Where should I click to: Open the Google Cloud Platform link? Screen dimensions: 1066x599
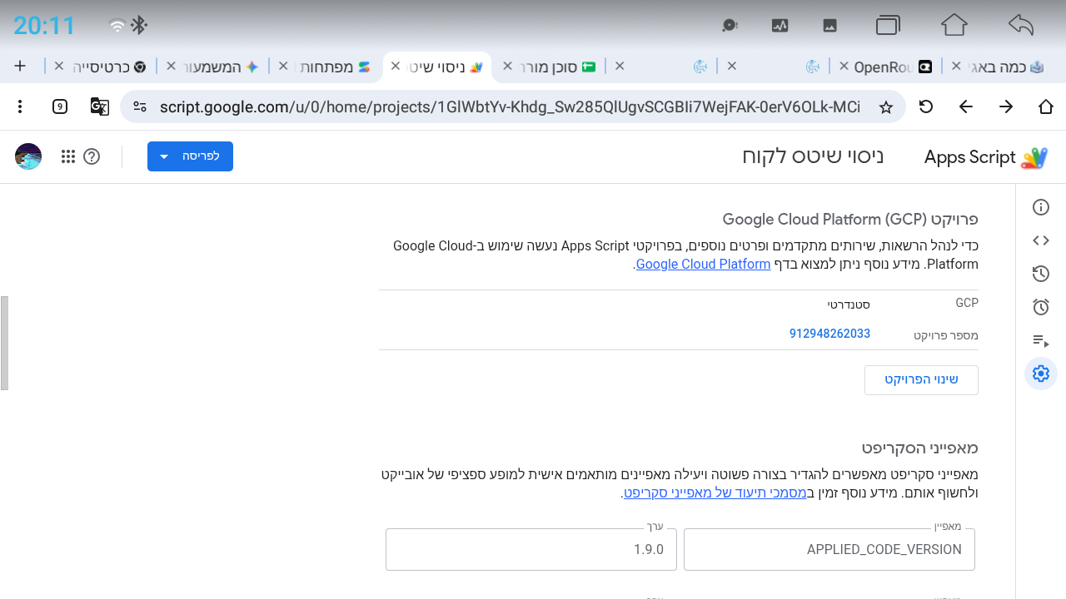[x=703, y=264]
